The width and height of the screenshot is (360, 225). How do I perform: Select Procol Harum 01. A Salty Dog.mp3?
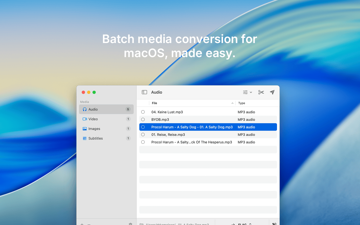click(192, 127)
